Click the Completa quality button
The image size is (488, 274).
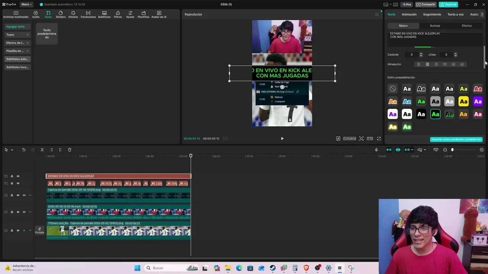pos(349,139)
